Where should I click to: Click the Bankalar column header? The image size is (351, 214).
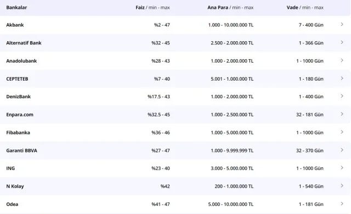16,7
